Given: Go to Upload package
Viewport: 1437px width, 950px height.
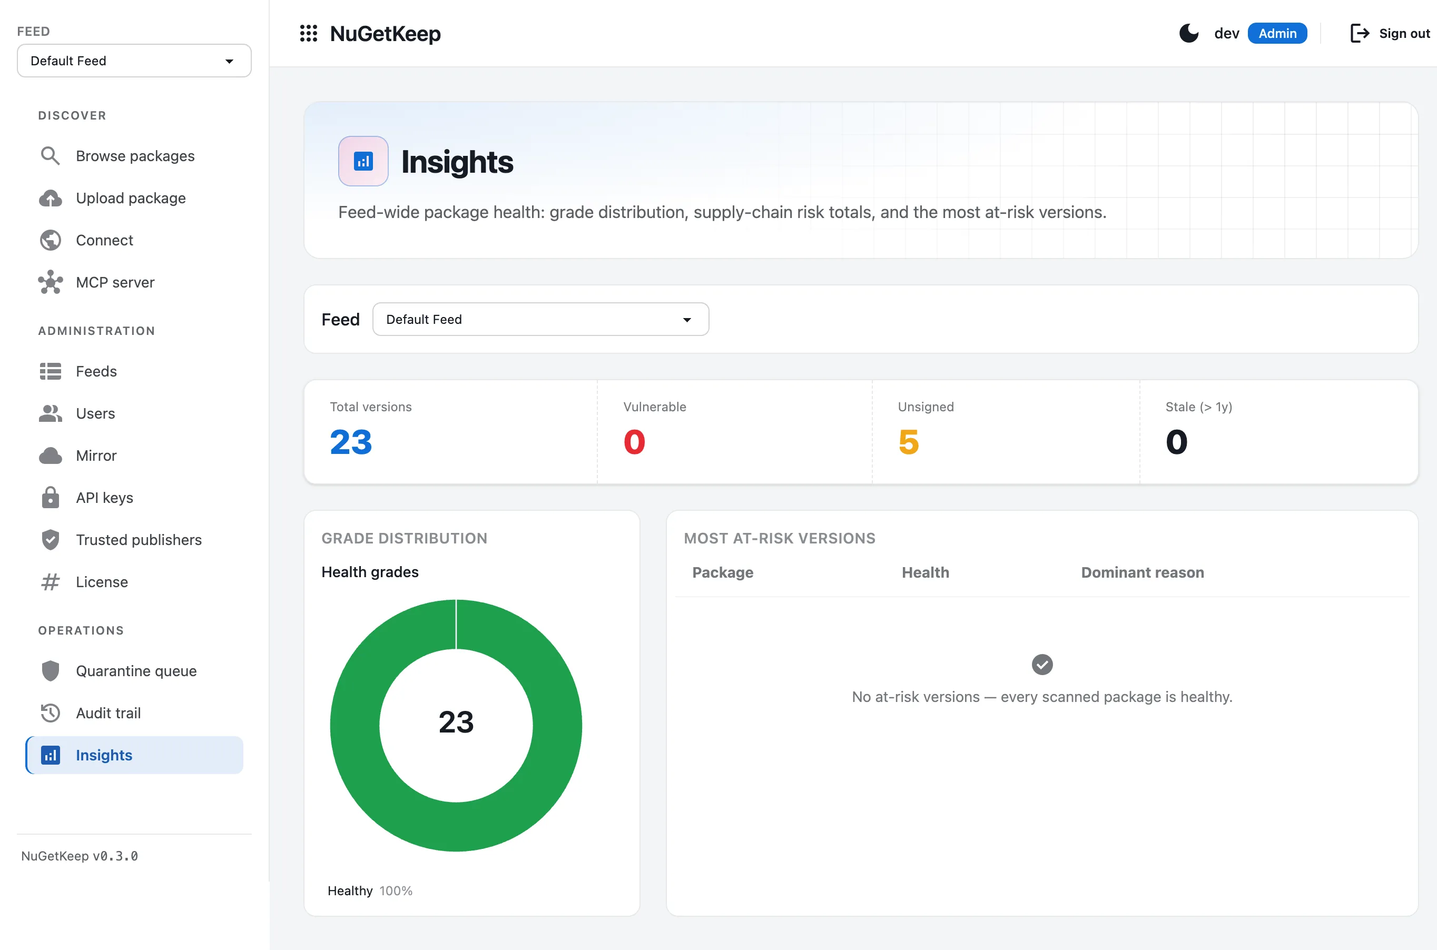Looking at the screenshot, I should pos(134,198).
